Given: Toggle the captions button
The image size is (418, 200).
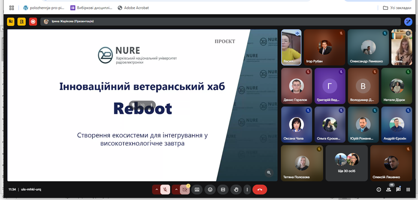Looking at the screenshot, I should click(223, 190).
